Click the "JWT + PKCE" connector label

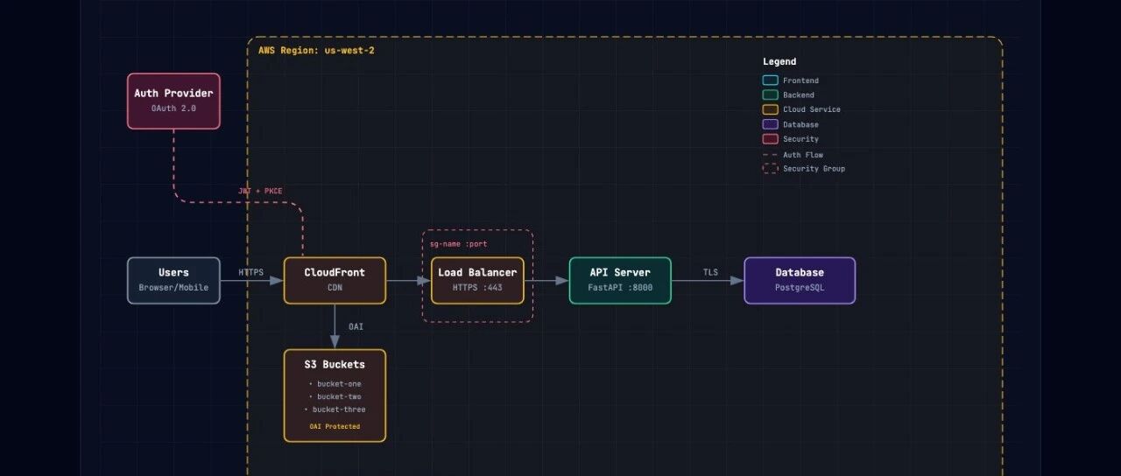point(260,191)
